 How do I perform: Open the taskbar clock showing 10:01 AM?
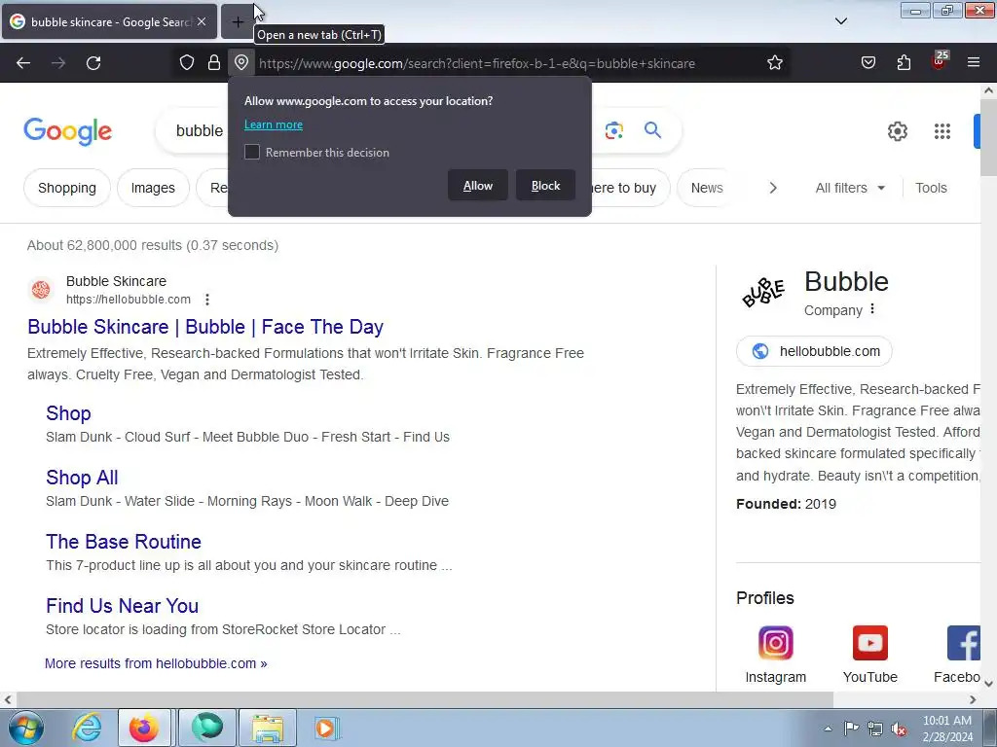947,729
